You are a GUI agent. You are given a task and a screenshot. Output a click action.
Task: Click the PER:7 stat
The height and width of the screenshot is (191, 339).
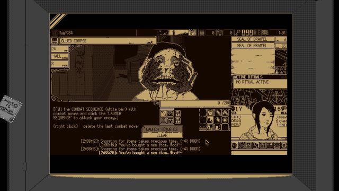236,125
